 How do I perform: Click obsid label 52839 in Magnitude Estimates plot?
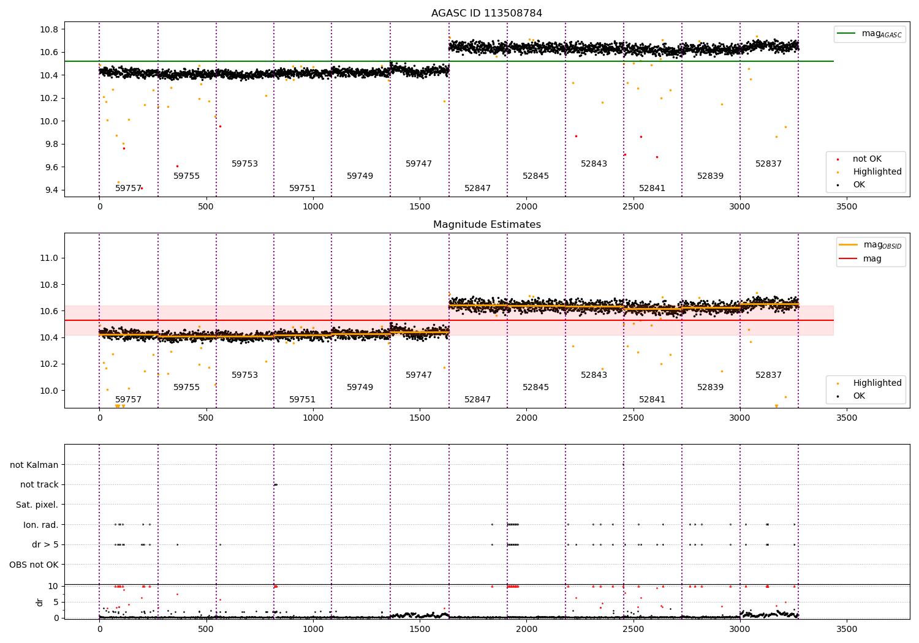tap(710, 388)
